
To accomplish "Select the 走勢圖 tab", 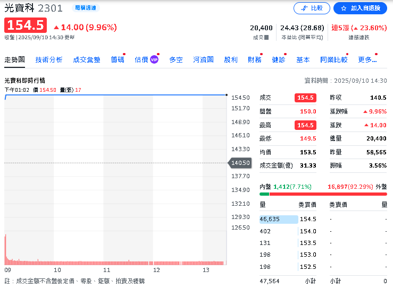I will 14,60.
